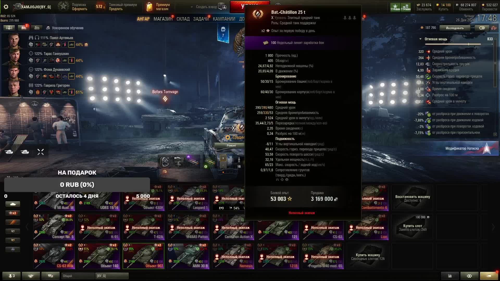Select the Объект 907 tank thumbnail
Screen dimensions: 500x281
(x=143, y=256)
